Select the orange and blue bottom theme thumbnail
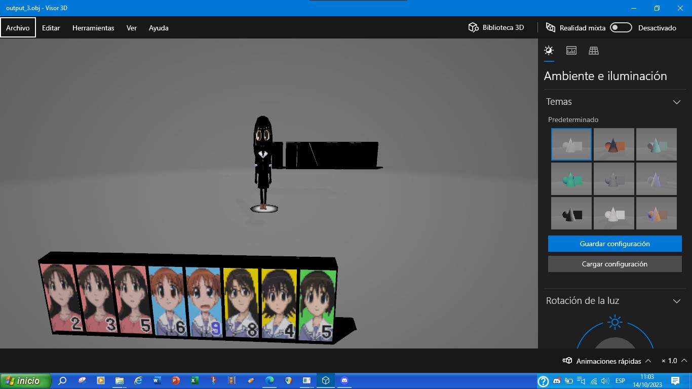The height and width of the screenshot is (389, 692). (657, 213)
